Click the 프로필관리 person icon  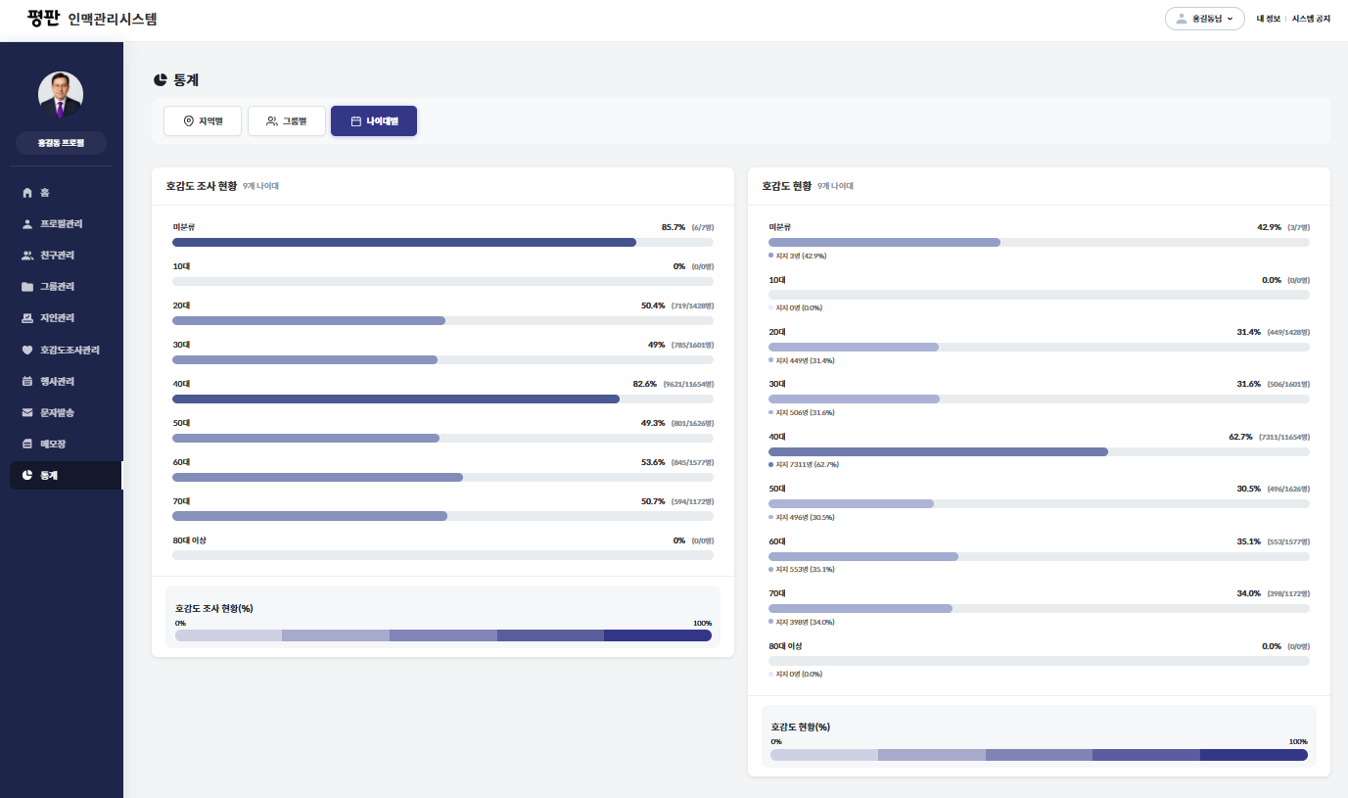(27, 224)
